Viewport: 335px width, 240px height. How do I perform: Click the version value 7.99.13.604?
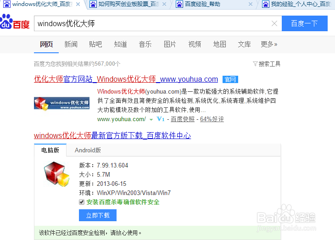coord(112,165)
